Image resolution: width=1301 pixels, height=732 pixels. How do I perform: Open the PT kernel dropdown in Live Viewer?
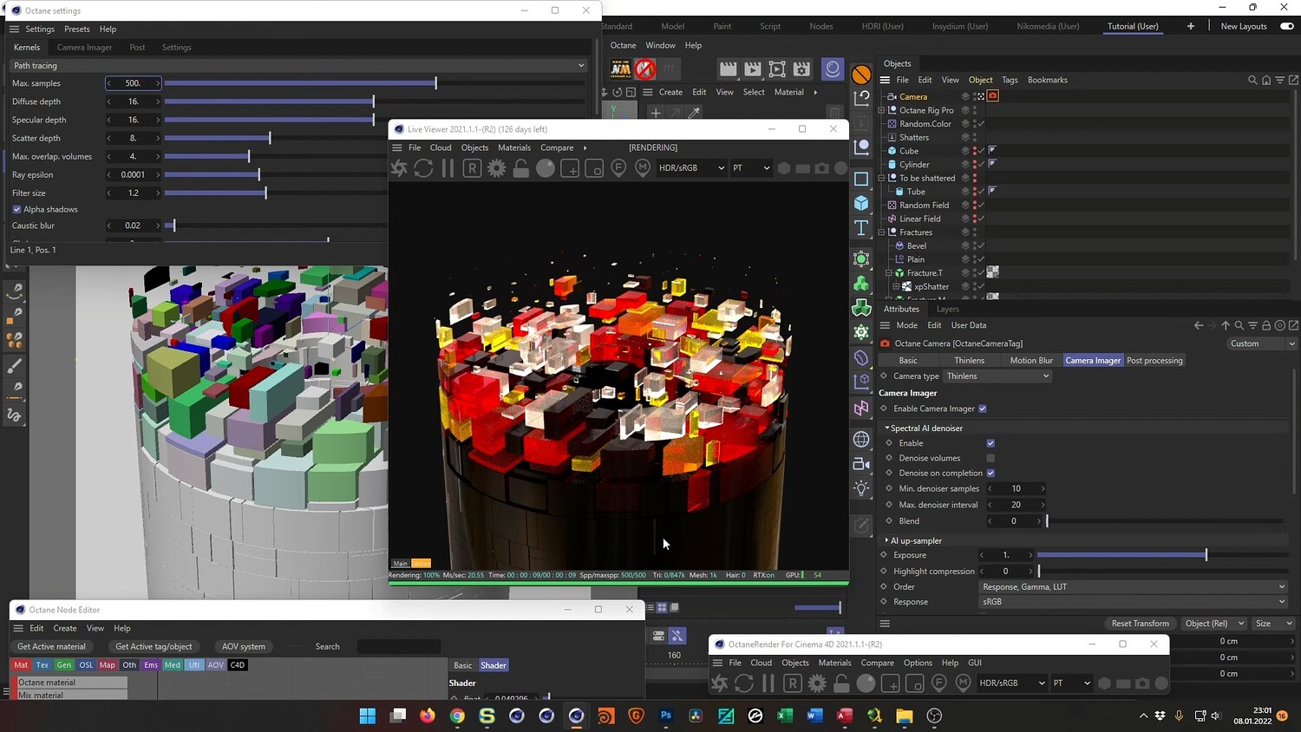751,168
